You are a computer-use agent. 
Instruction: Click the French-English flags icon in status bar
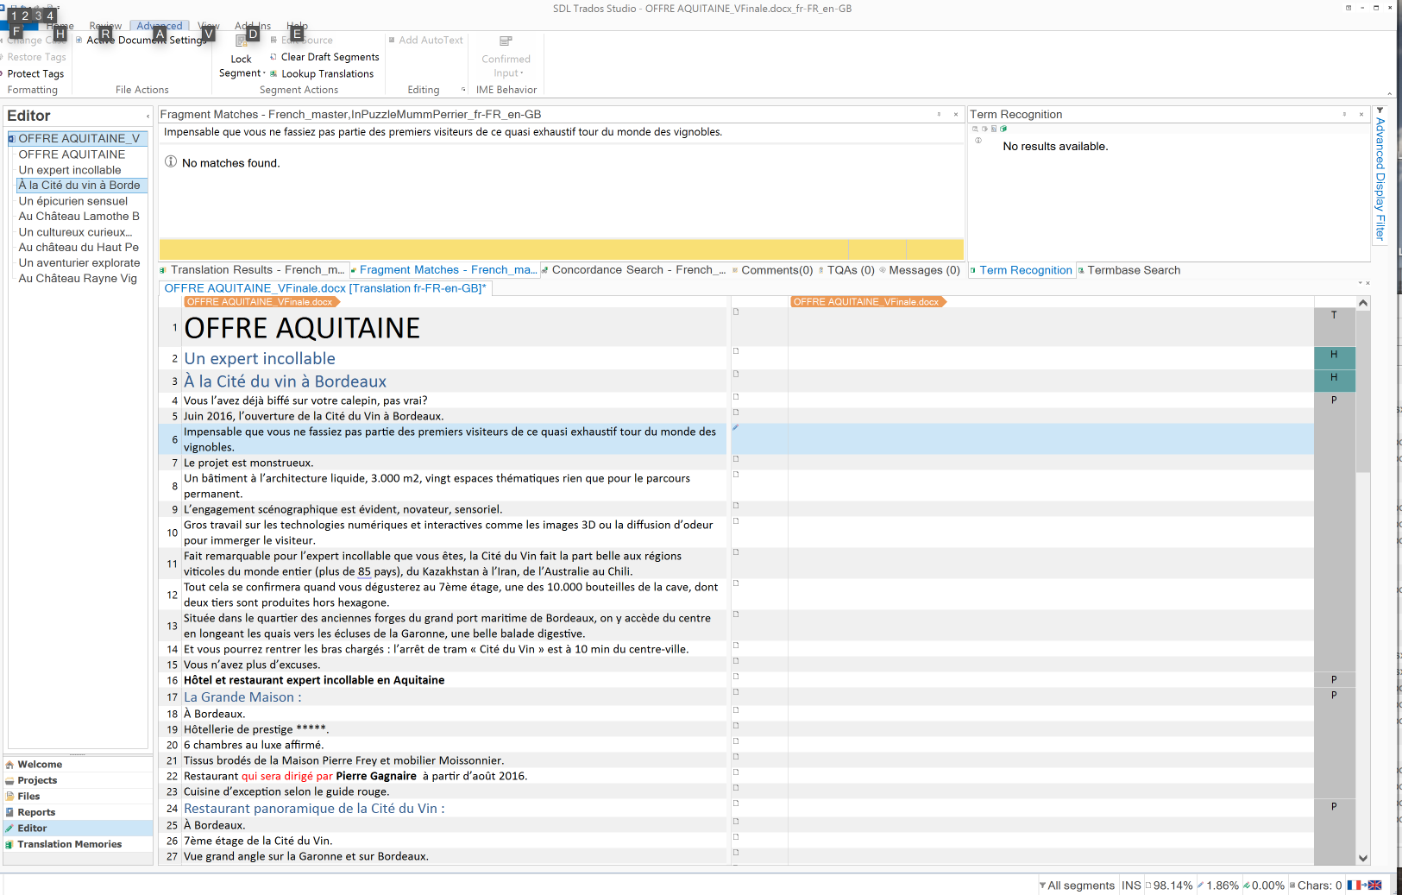[1364, 886]
